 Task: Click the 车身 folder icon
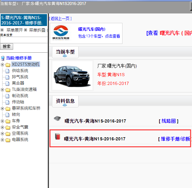coord(8,121)
